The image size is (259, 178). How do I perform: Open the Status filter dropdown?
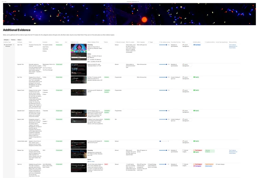tap(20, 40)
